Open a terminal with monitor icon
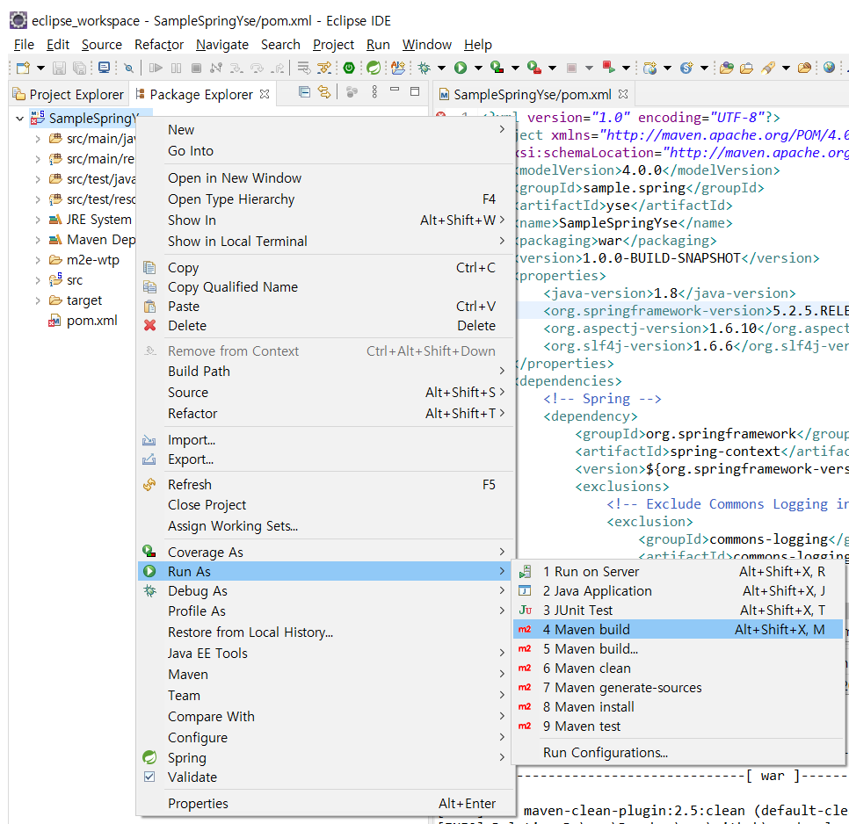The width and height of the screenshot is (849, 824). pyautogui.click(x=104, y=69)
